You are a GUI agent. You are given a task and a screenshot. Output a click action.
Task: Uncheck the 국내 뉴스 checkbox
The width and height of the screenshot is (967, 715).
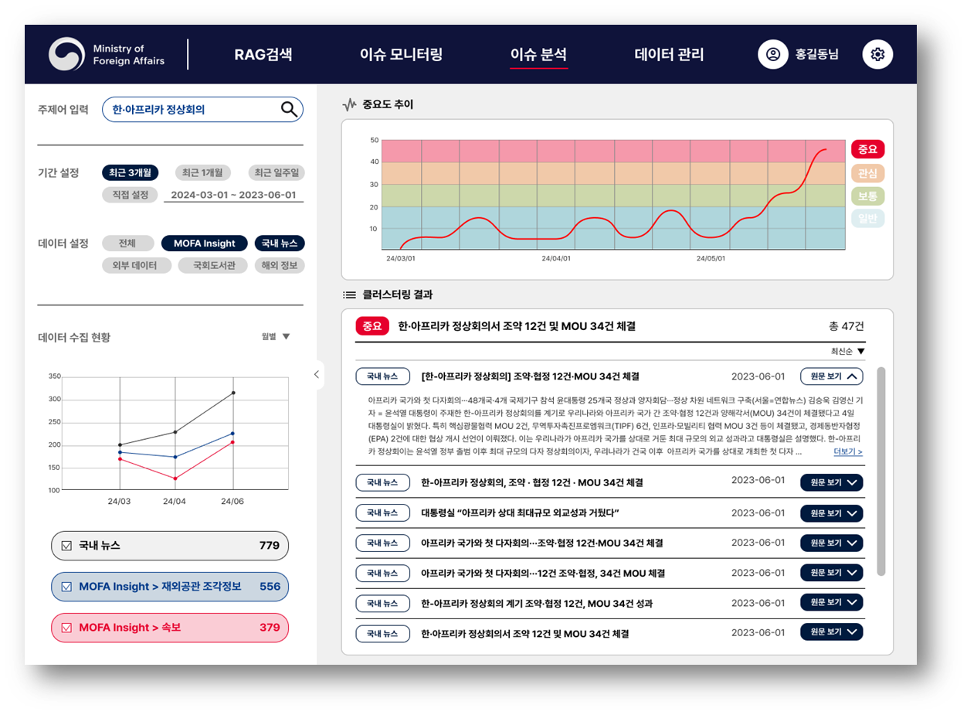[x=66, y=546]
